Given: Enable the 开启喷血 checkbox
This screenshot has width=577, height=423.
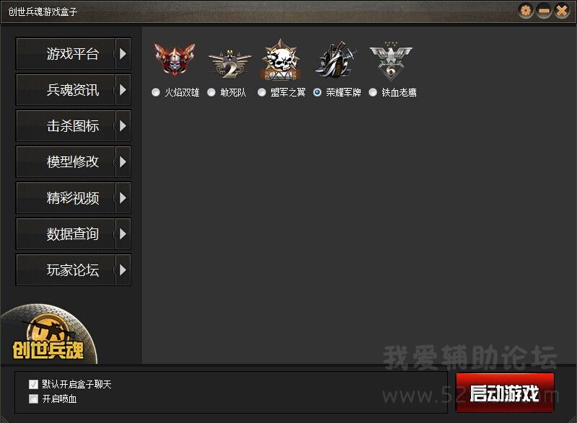Looking at the screenshot, I should (33, 398).
